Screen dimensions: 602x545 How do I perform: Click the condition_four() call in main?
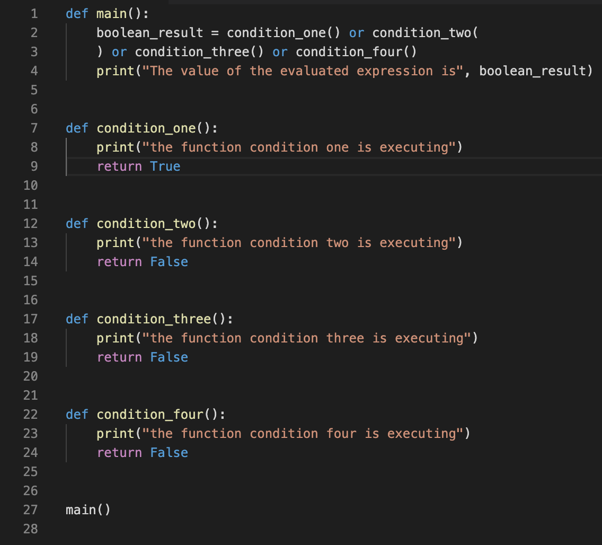pyautogui.click(x=356, y=52)
